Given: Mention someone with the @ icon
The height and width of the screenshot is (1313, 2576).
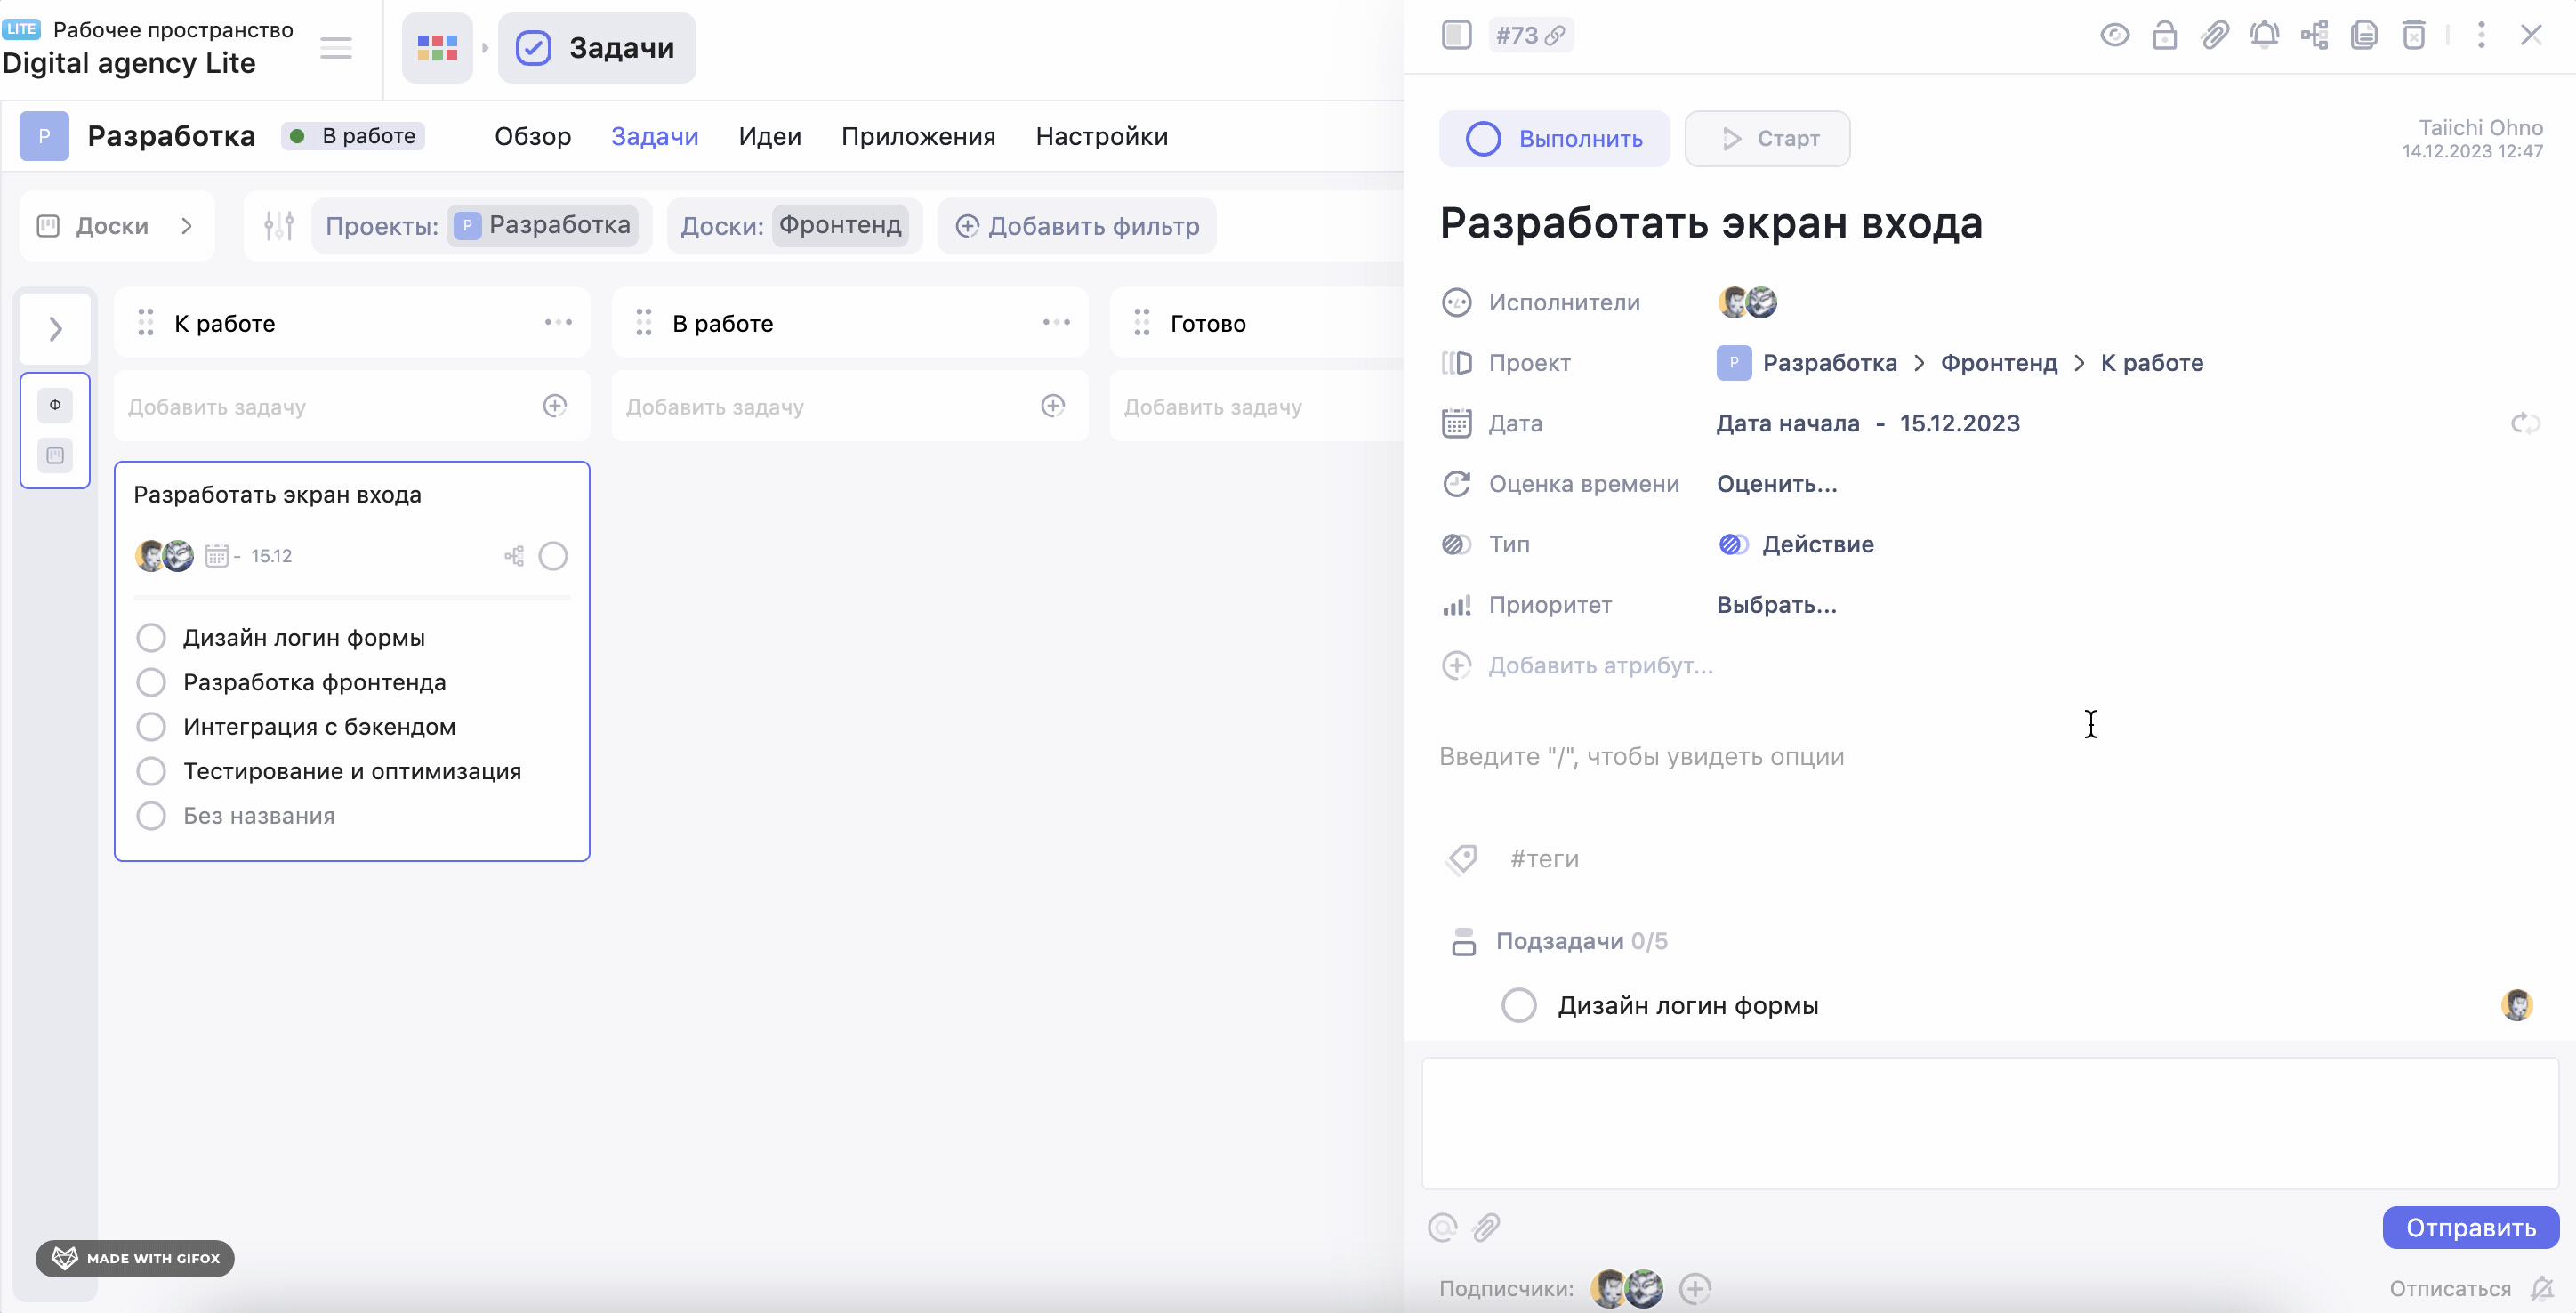Looking at the screenshot, I should [1442, 1227].
